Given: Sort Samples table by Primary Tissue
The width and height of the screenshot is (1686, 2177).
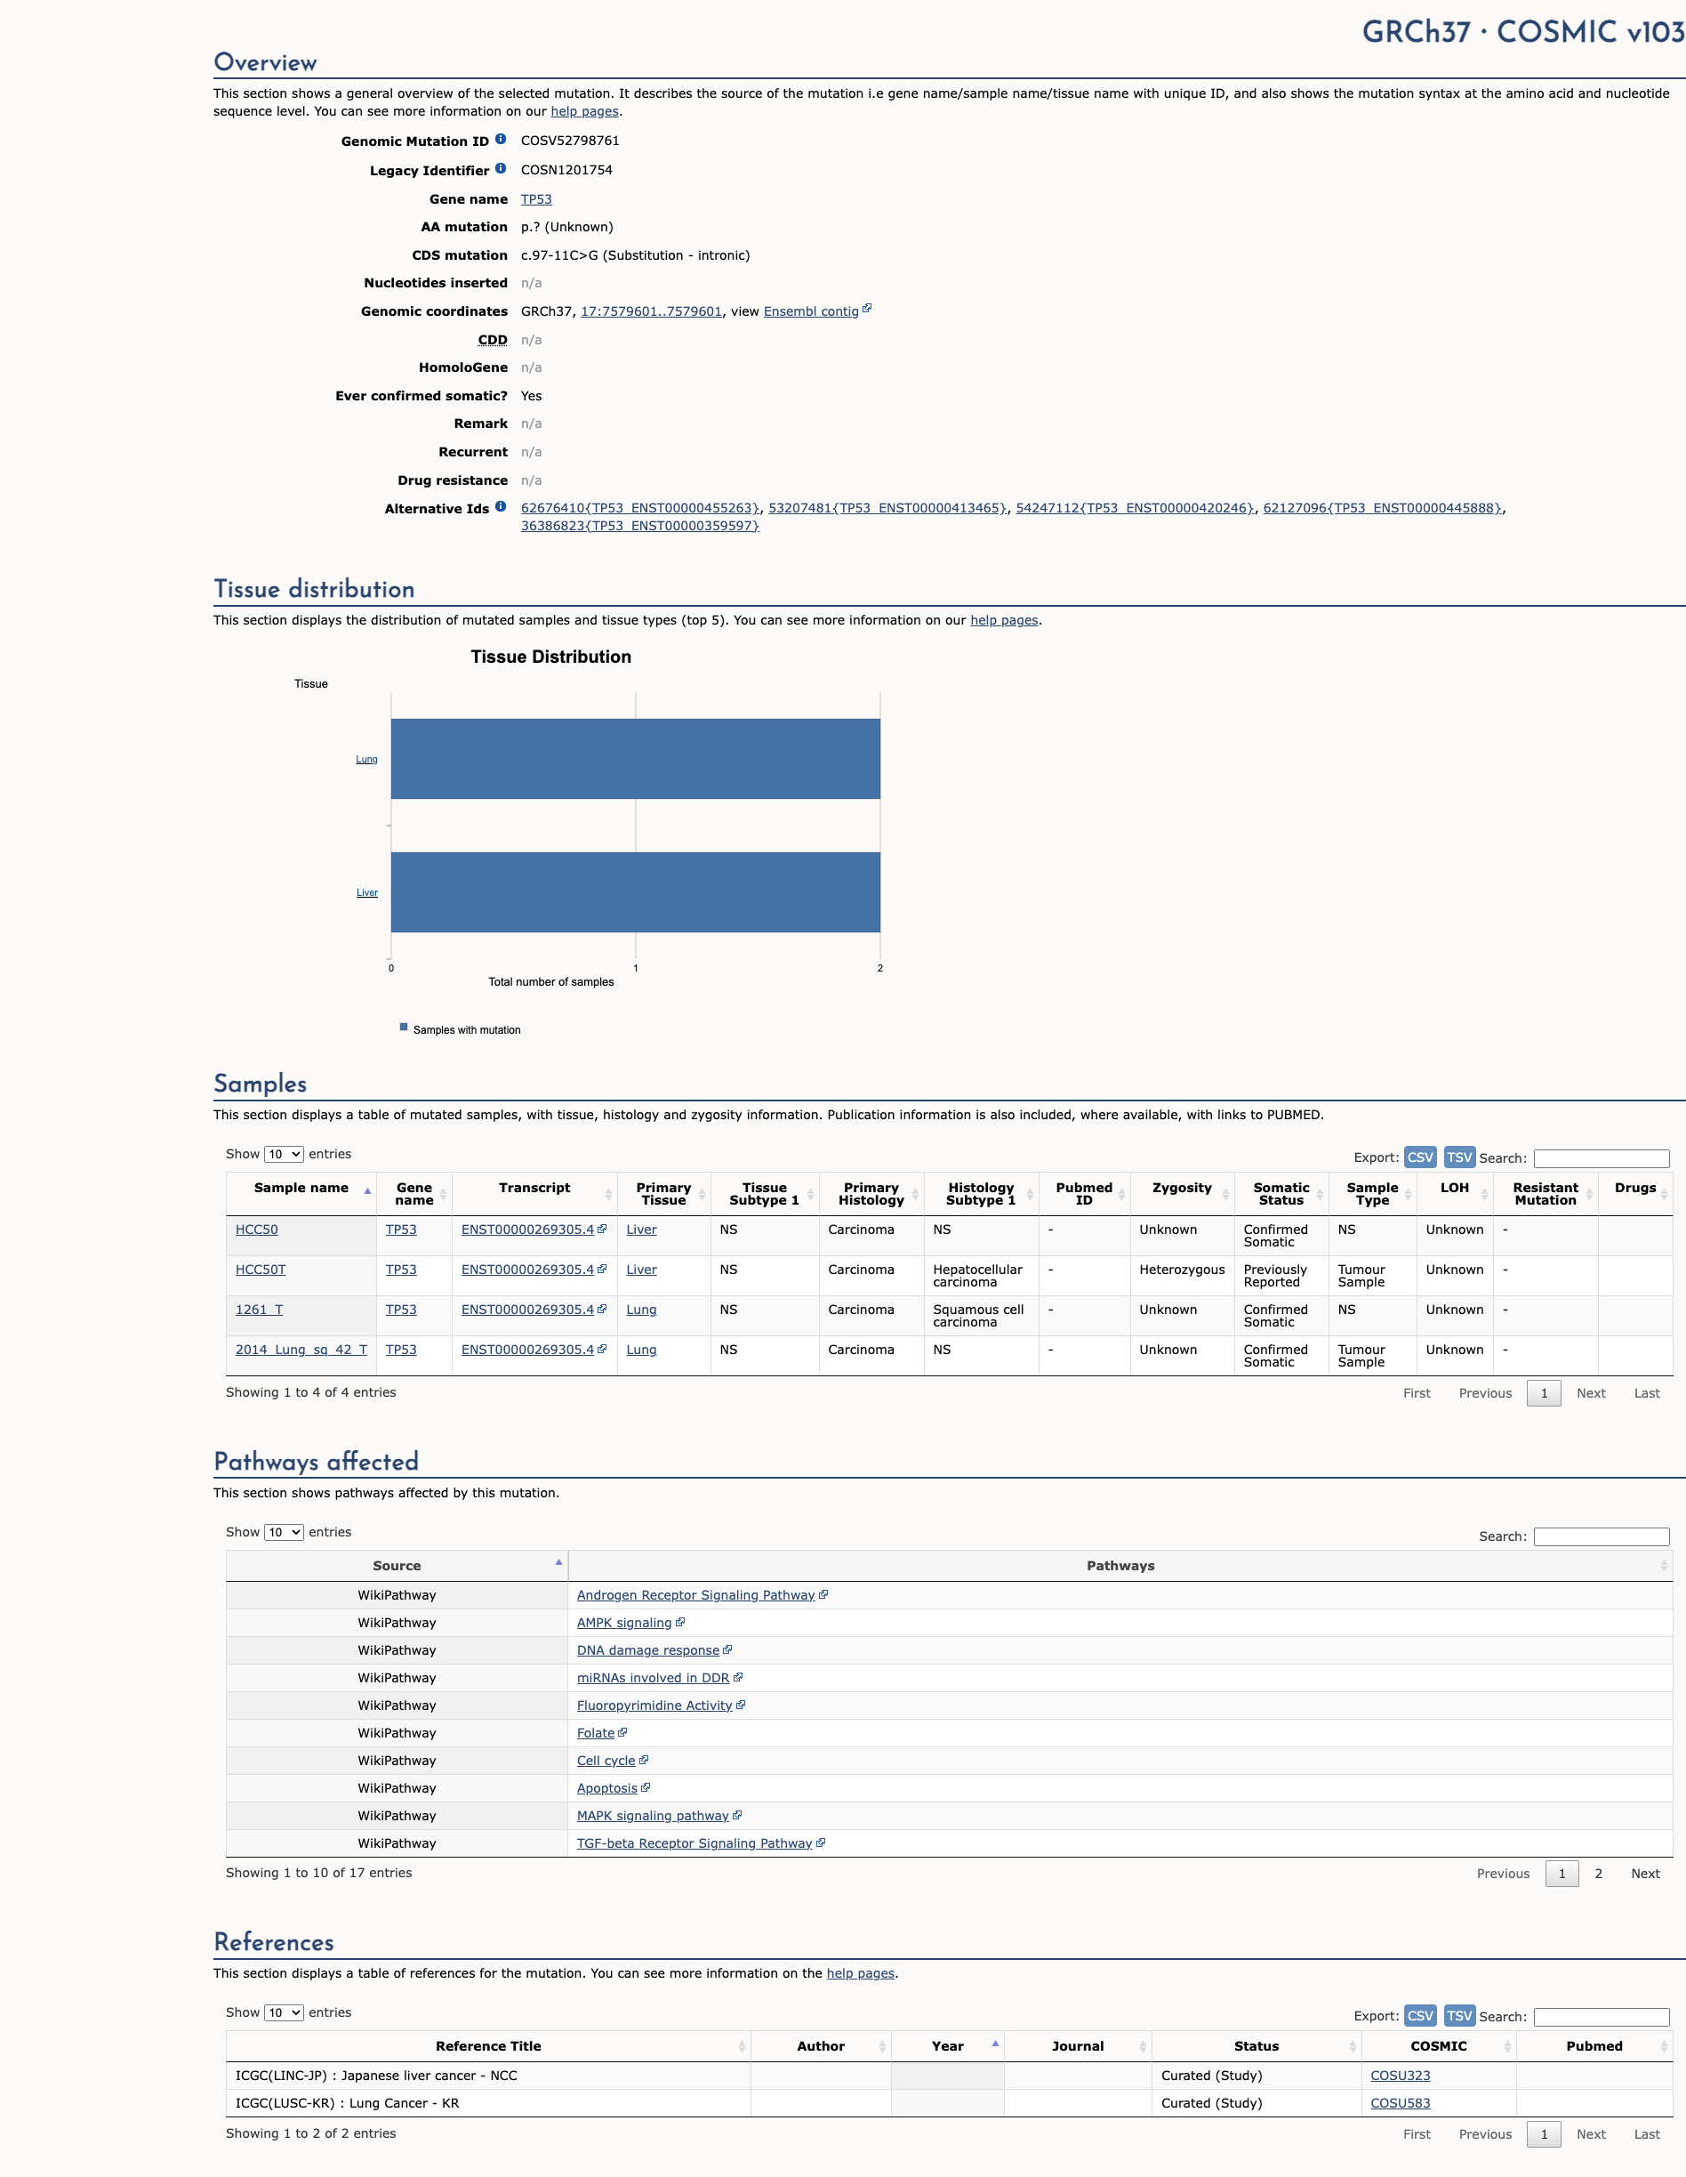Looking at the screenshot, I should point(663,1193).
